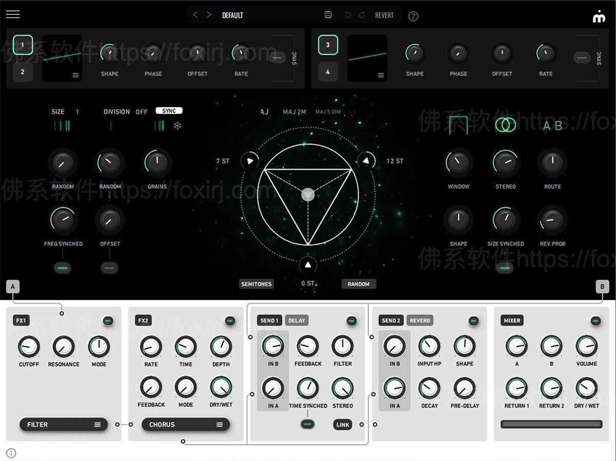Toggle the FX1 power switch
This screenshot has height=461, width=616.
[x=108, y=321]
